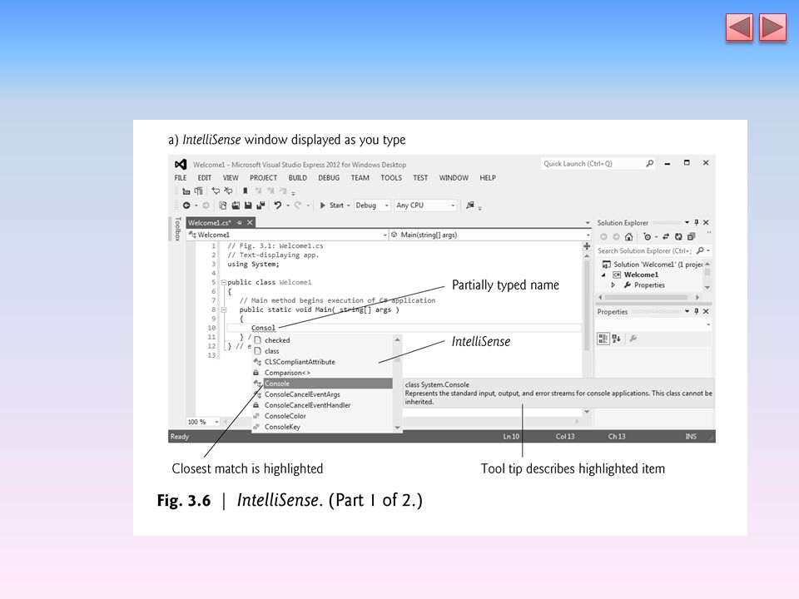Click the New Project toolbar icon
The width and height of the screenshot is (799, 599).
click(223, 205)
